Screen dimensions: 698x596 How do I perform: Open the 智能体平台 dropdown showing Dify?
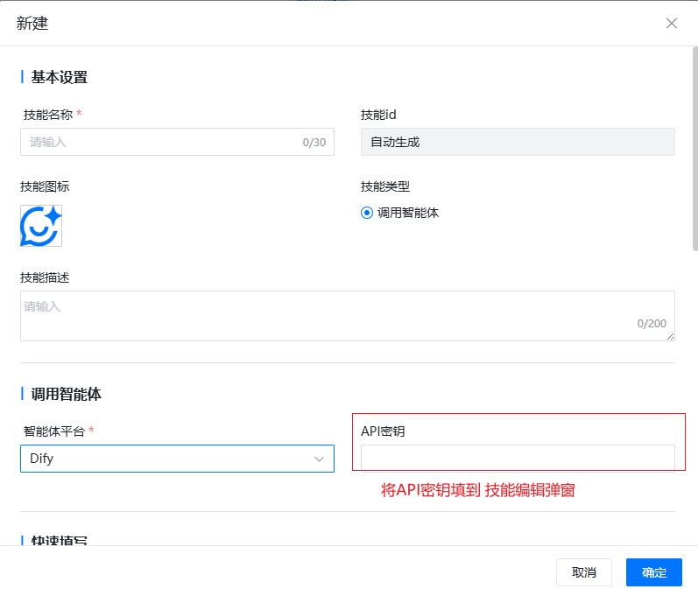coord(175,459)
